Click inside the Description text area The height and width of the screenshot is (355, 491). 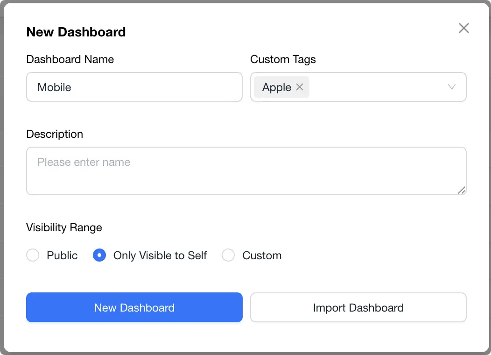[246, 170]
